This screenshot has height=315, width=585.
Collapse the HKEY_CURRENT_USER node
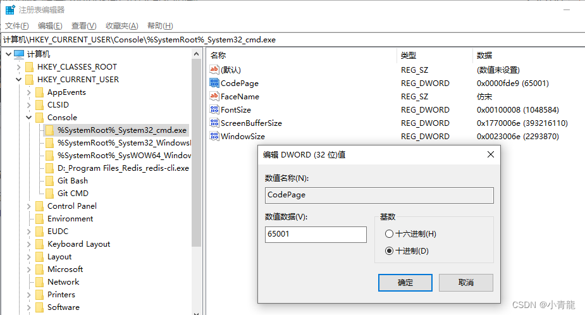(x=18, y=80)
